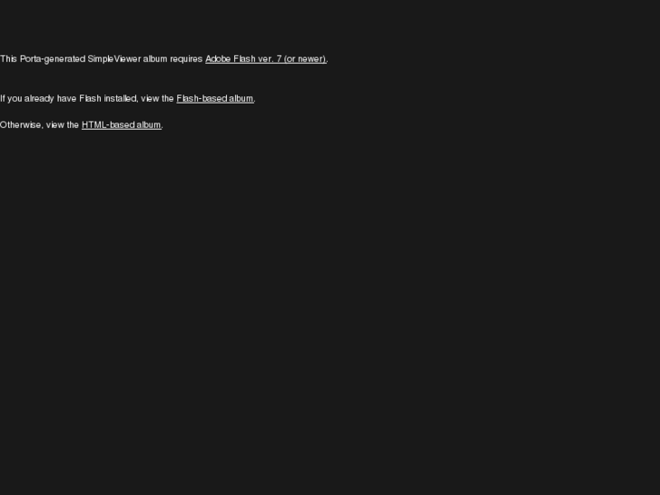Image resolution: width=660 pixels, height=495 pixels.
Task: Click the word 'Viewer' portion of SimpleViewer
Action: coord(127,59)
